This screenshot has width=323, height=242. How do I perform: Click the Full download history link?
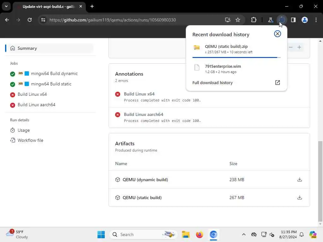coord(212,83)
